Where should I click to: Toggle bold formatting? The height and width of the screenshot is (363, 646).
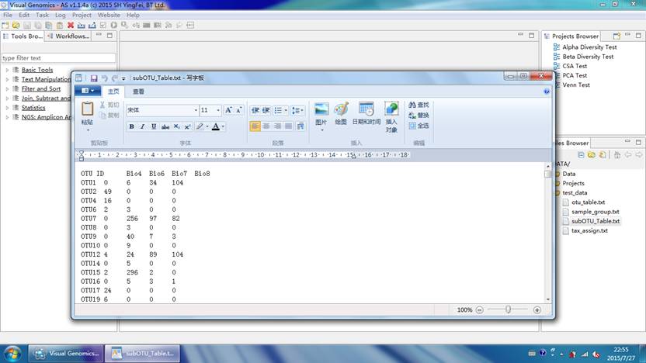pyautogui.click(x=131, y=126)
